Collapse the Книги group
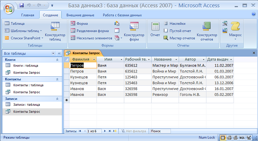 tap(57, 60)
